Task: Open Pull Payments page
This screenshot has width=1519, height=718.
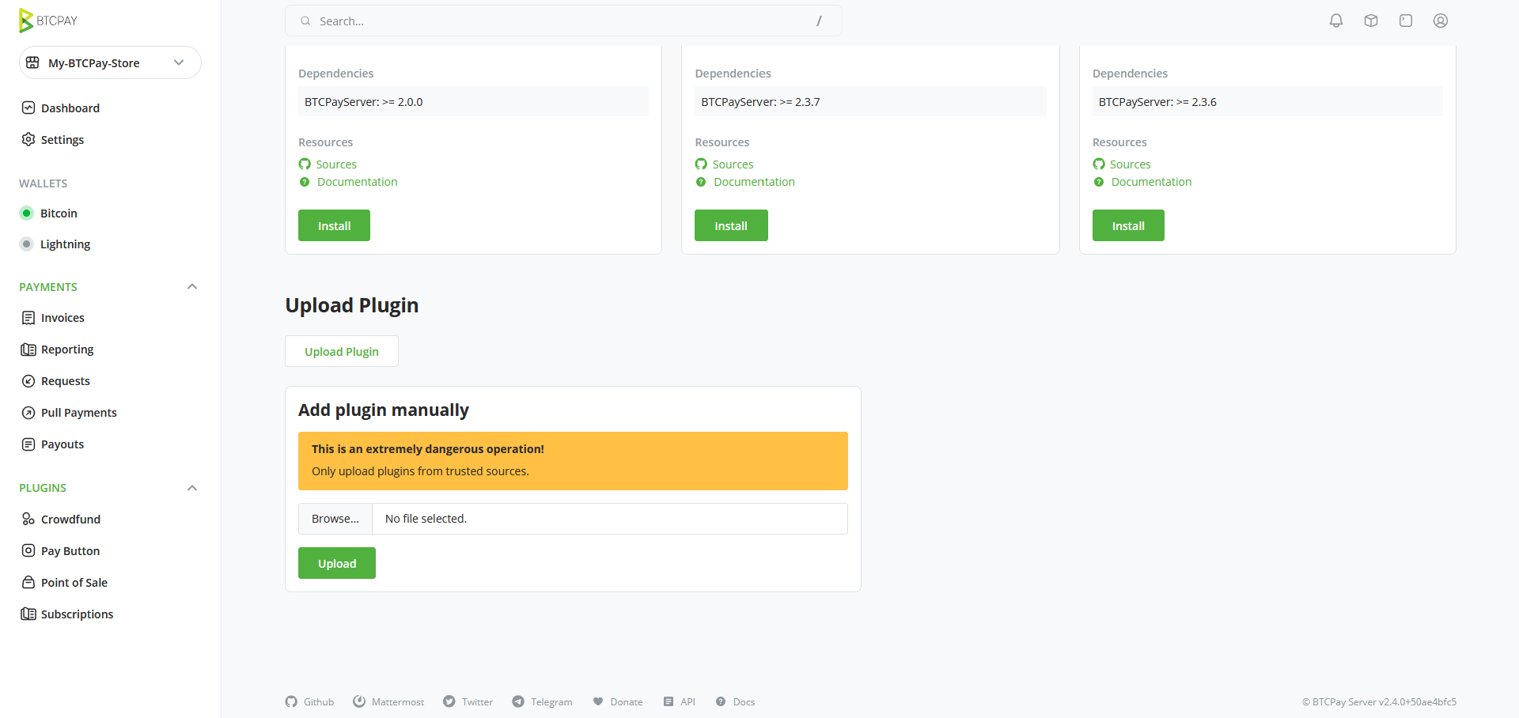Action: point(79,413)
